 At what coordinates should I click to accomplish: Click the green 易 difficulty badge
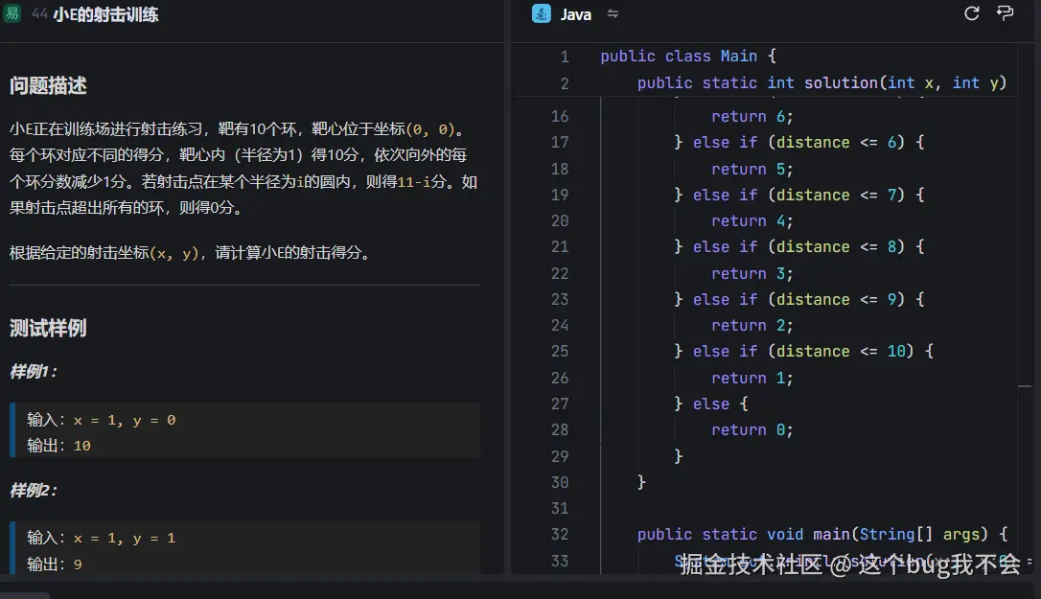pyautogui.click(x=12, y=13)
